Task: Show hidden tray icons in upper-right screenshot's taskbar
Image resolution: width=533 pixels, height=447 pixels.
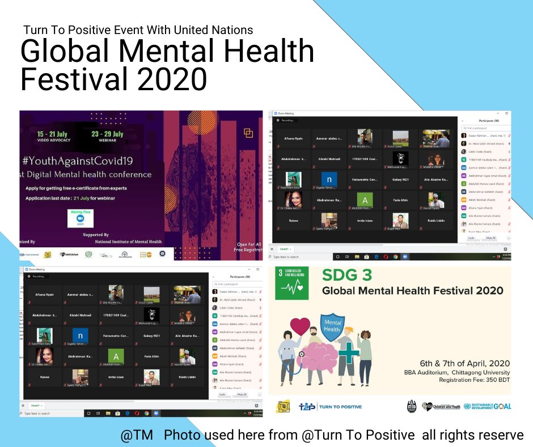Action: tap(493, 257)
